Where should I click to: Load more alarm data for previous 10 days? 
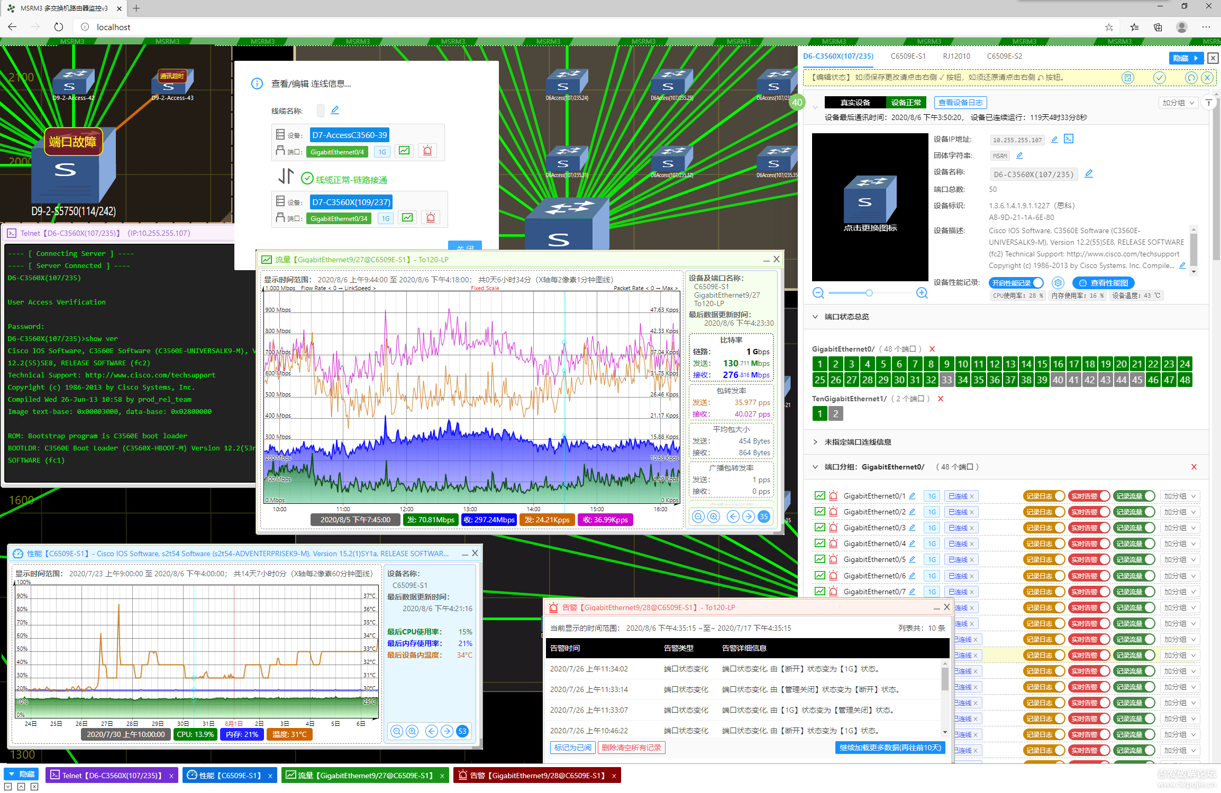(890, 747)
